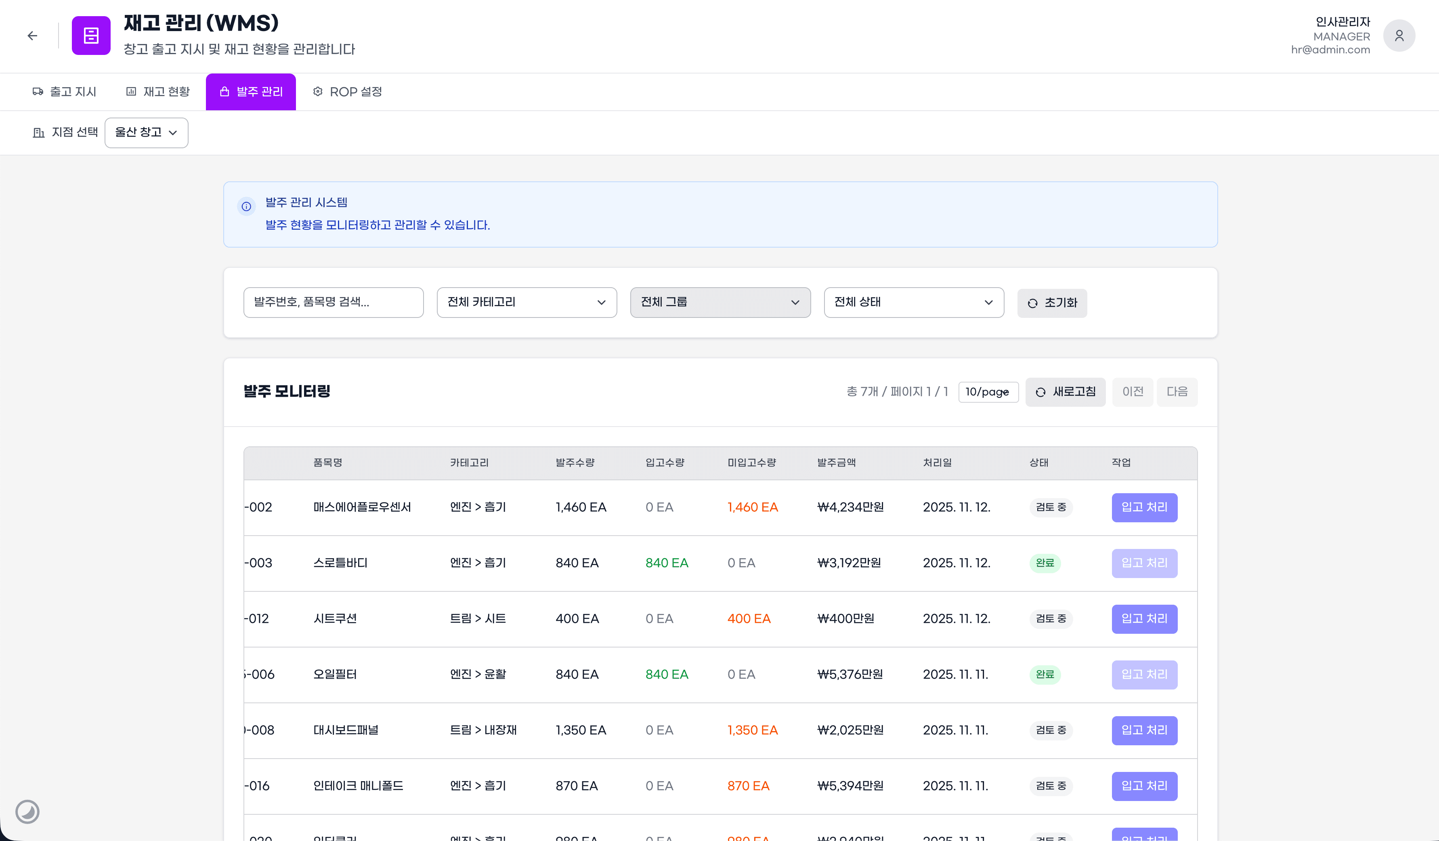Focus the 발주번호, 품목명 search field

coord(333,302)
